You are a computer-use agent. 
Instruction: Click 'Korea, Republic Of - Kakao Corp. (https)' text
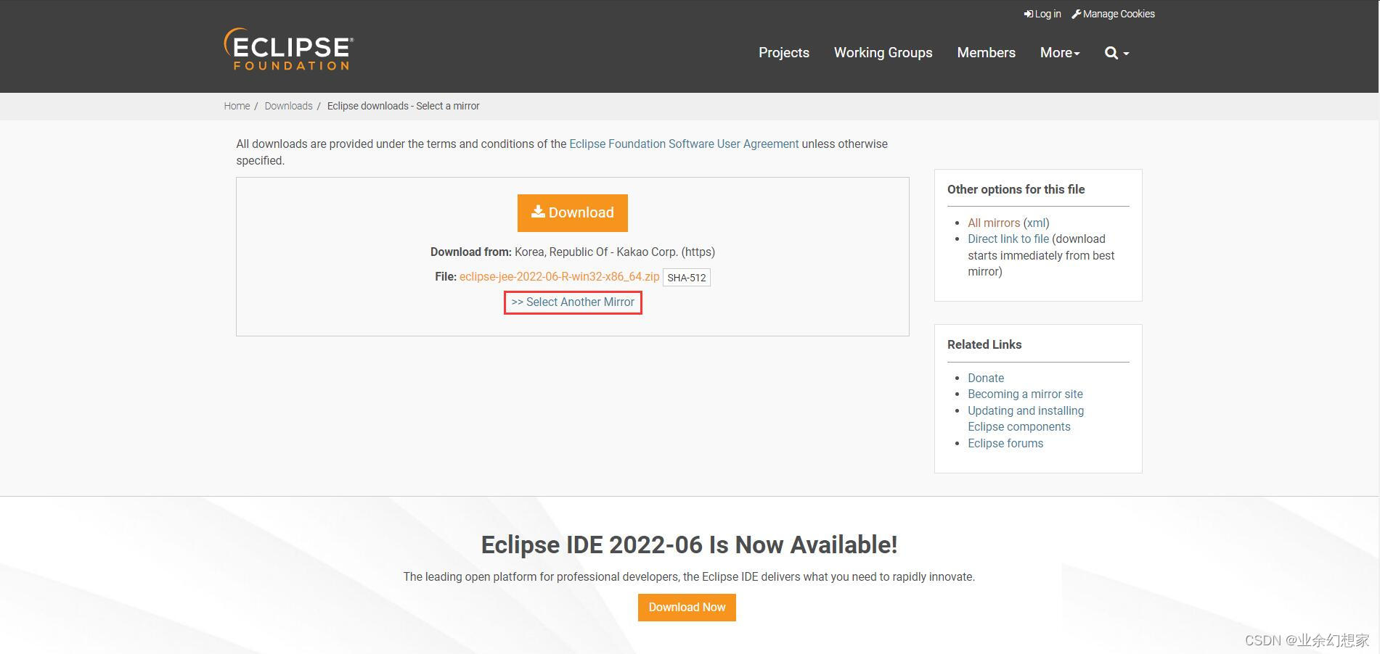pos(615,252)
